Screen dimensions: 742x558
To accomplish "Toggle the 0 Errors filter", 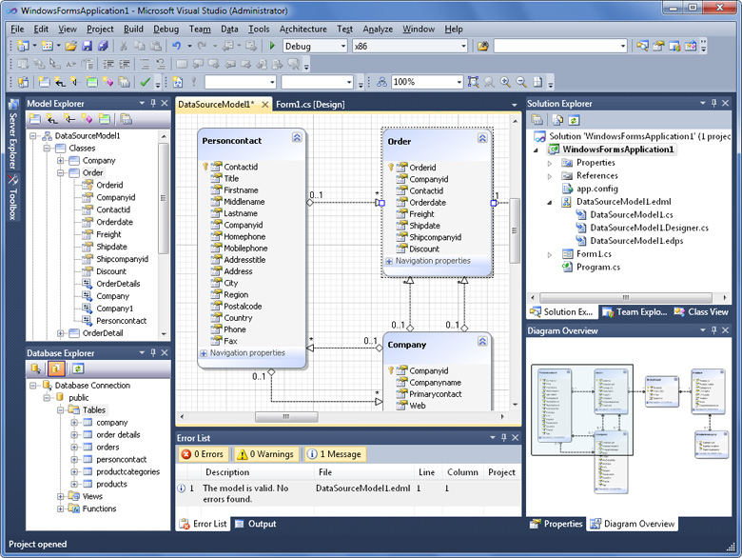I will pos(204,454).
